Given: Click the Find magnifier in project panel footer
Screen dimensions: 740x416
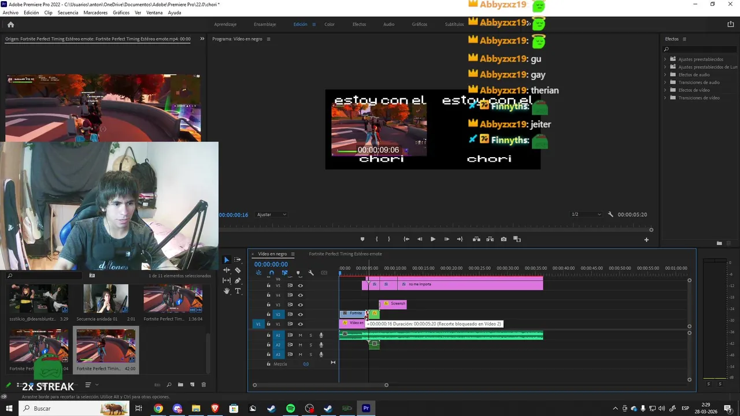Looking at the screenshot, I should coord(169,385).
